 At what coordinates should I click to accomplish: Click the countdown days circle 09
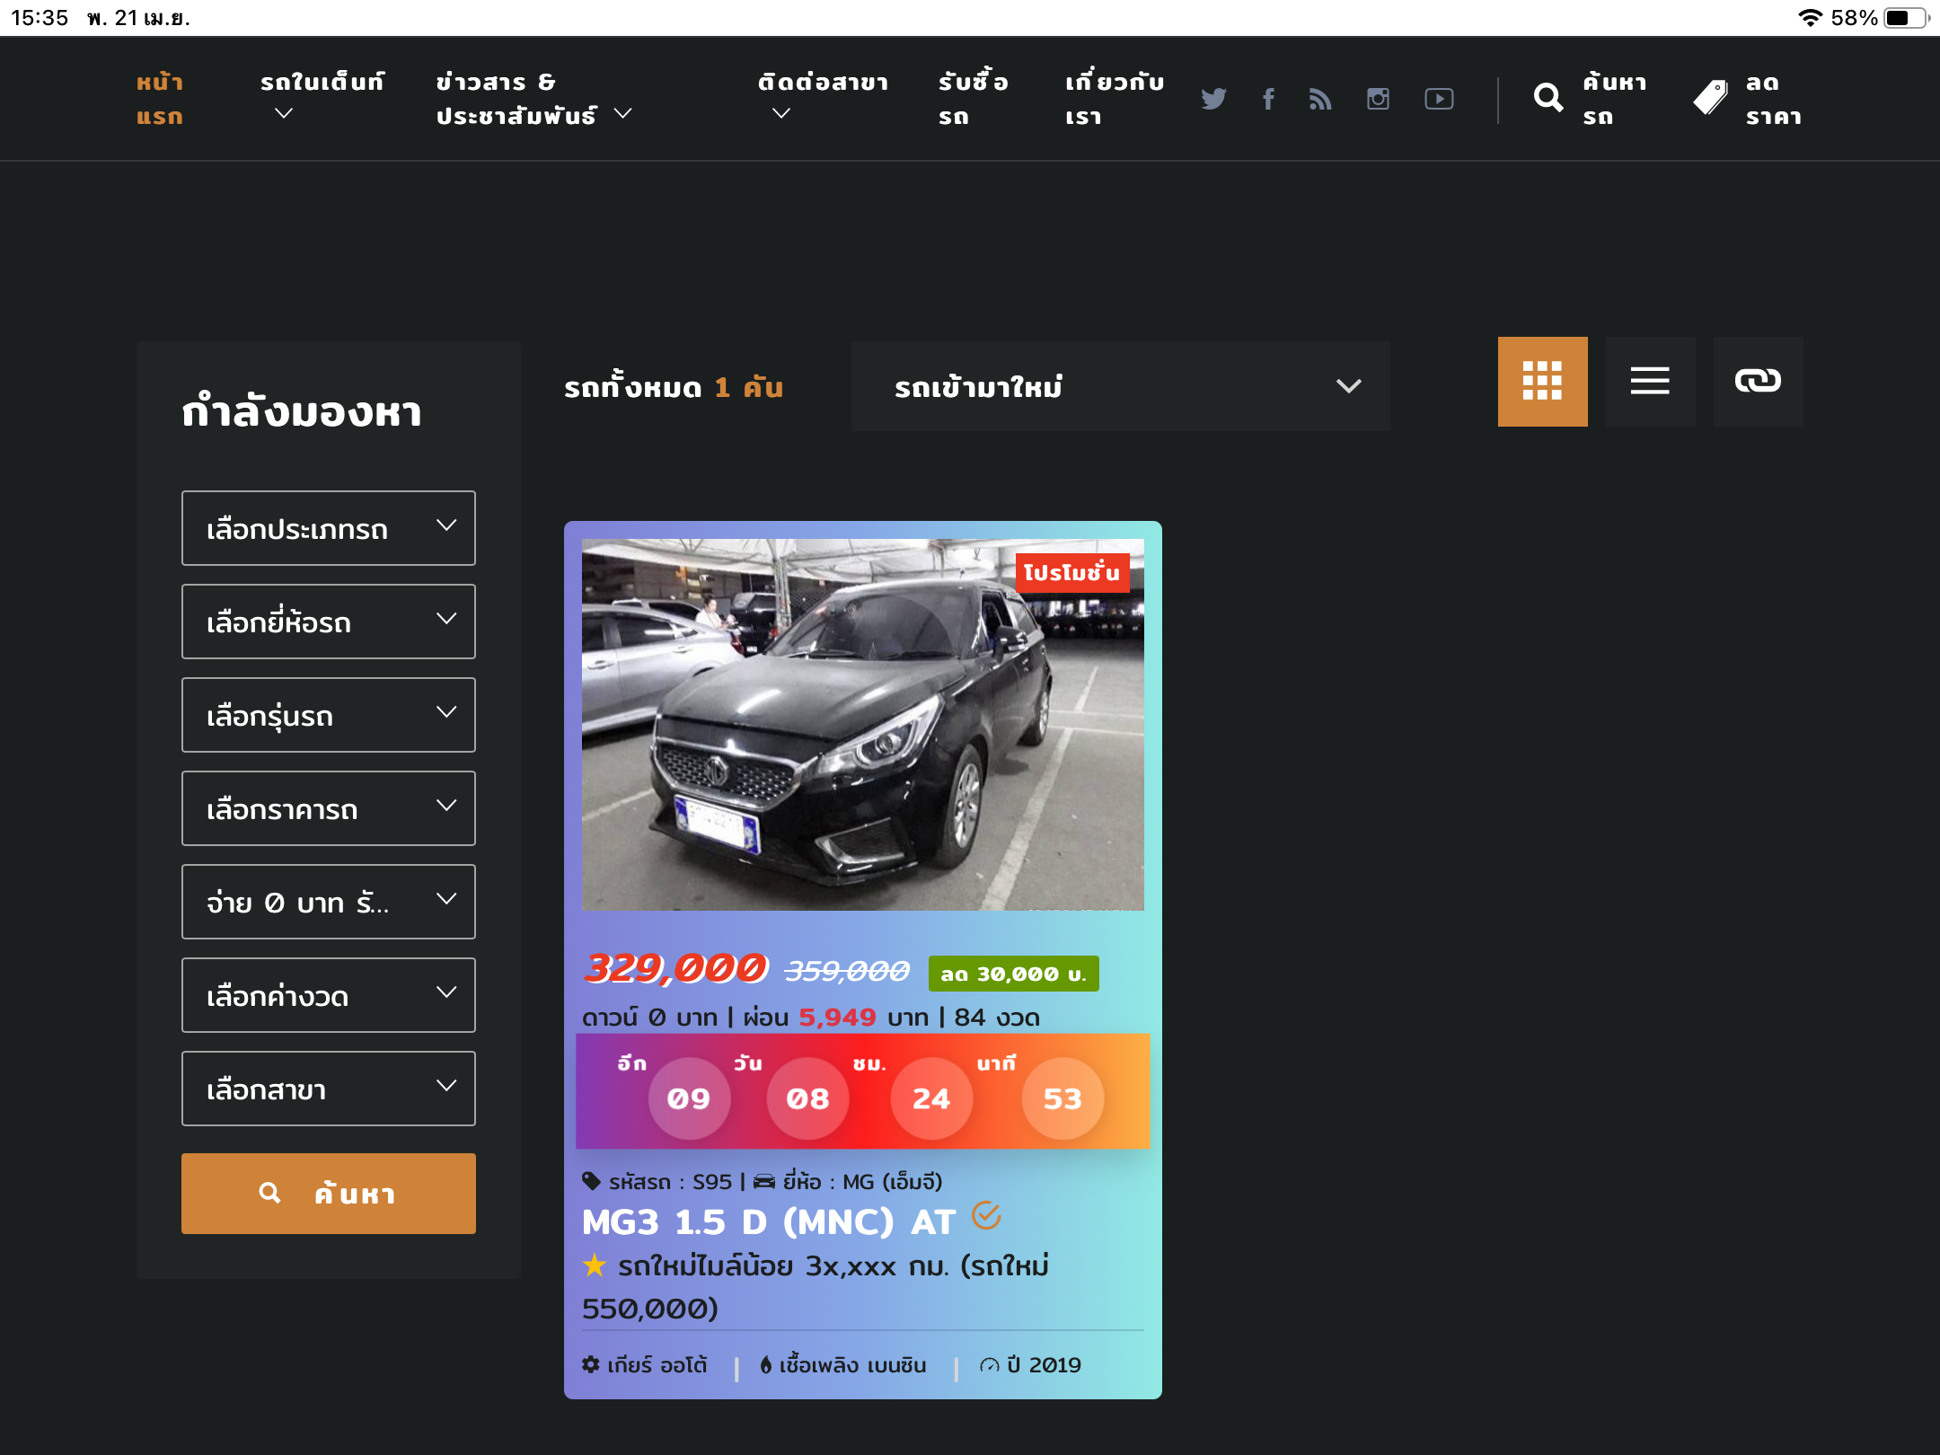point(689,1098)
